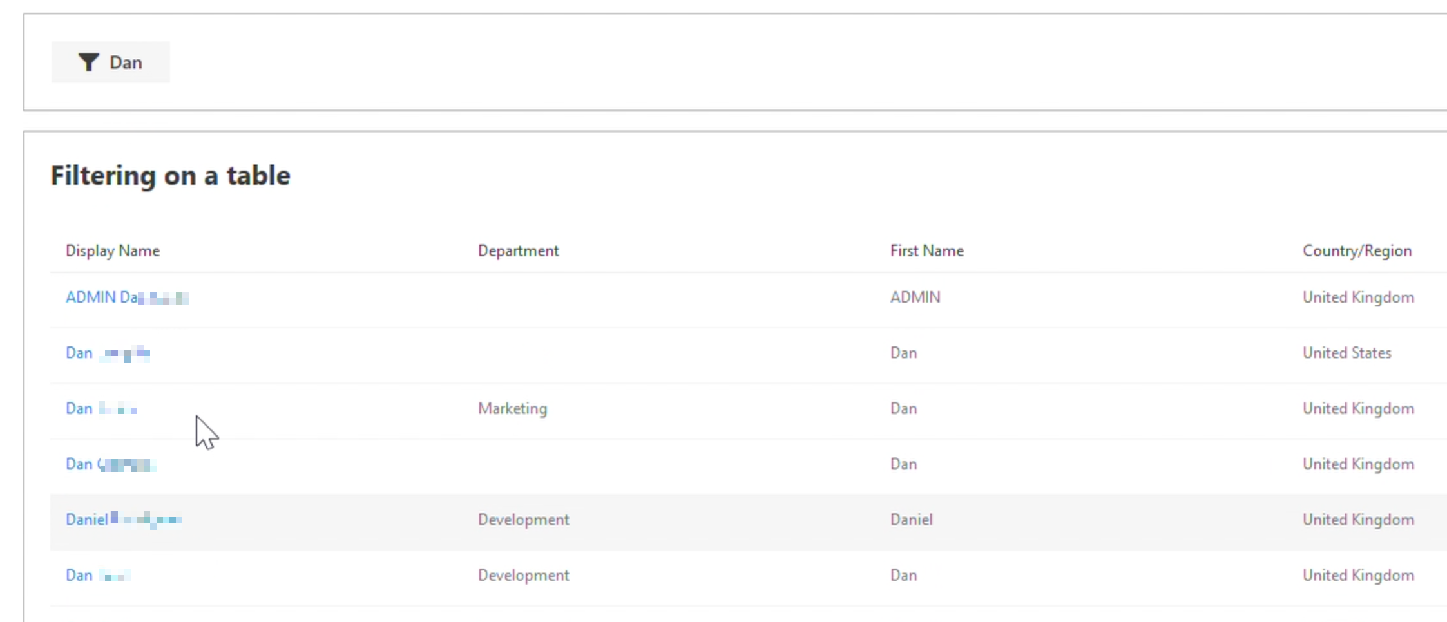
Task: Select the Development cell in Daniel's row
Action: point(523,520)
